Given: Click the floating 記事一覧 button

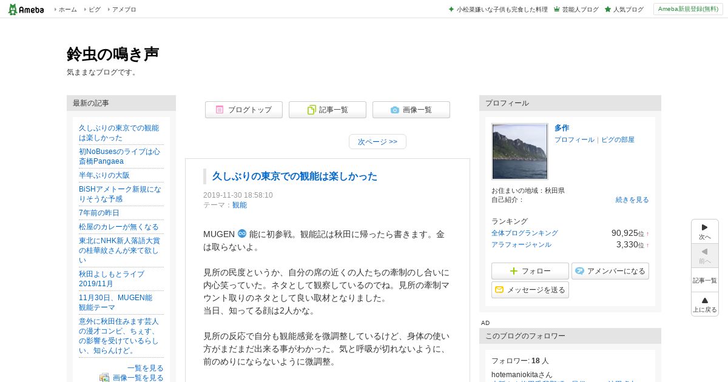Looking at the screenshot, I should pos(705,280).
